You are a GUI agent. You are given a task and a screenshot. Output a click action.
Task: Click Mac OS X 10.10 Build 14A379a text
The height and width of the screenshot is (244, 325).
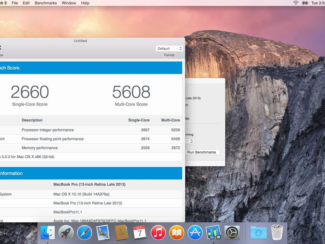[81, 194]
